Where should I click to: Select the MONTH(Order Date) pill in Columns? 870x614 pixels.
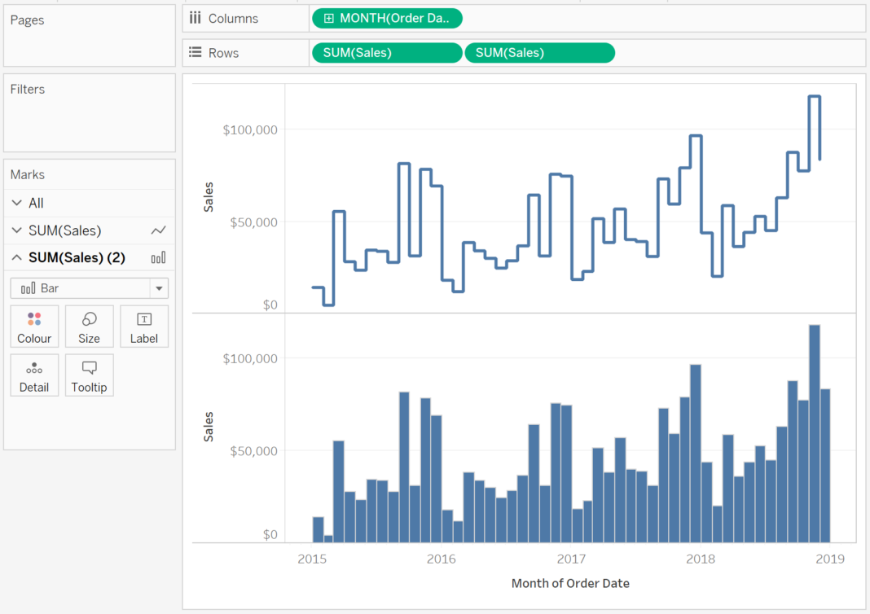pyautogui.click(x=387, y=18)
